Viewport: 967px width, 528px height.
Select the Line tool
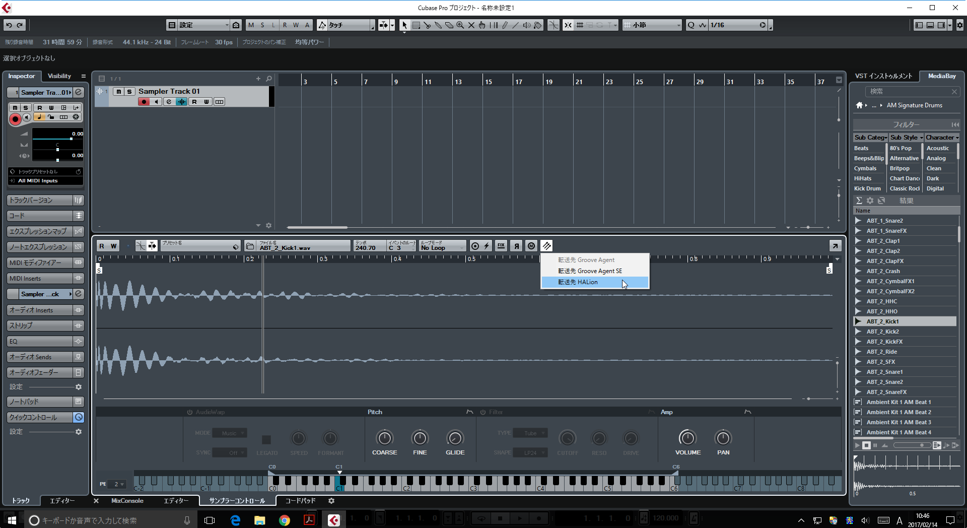point(515,25)
